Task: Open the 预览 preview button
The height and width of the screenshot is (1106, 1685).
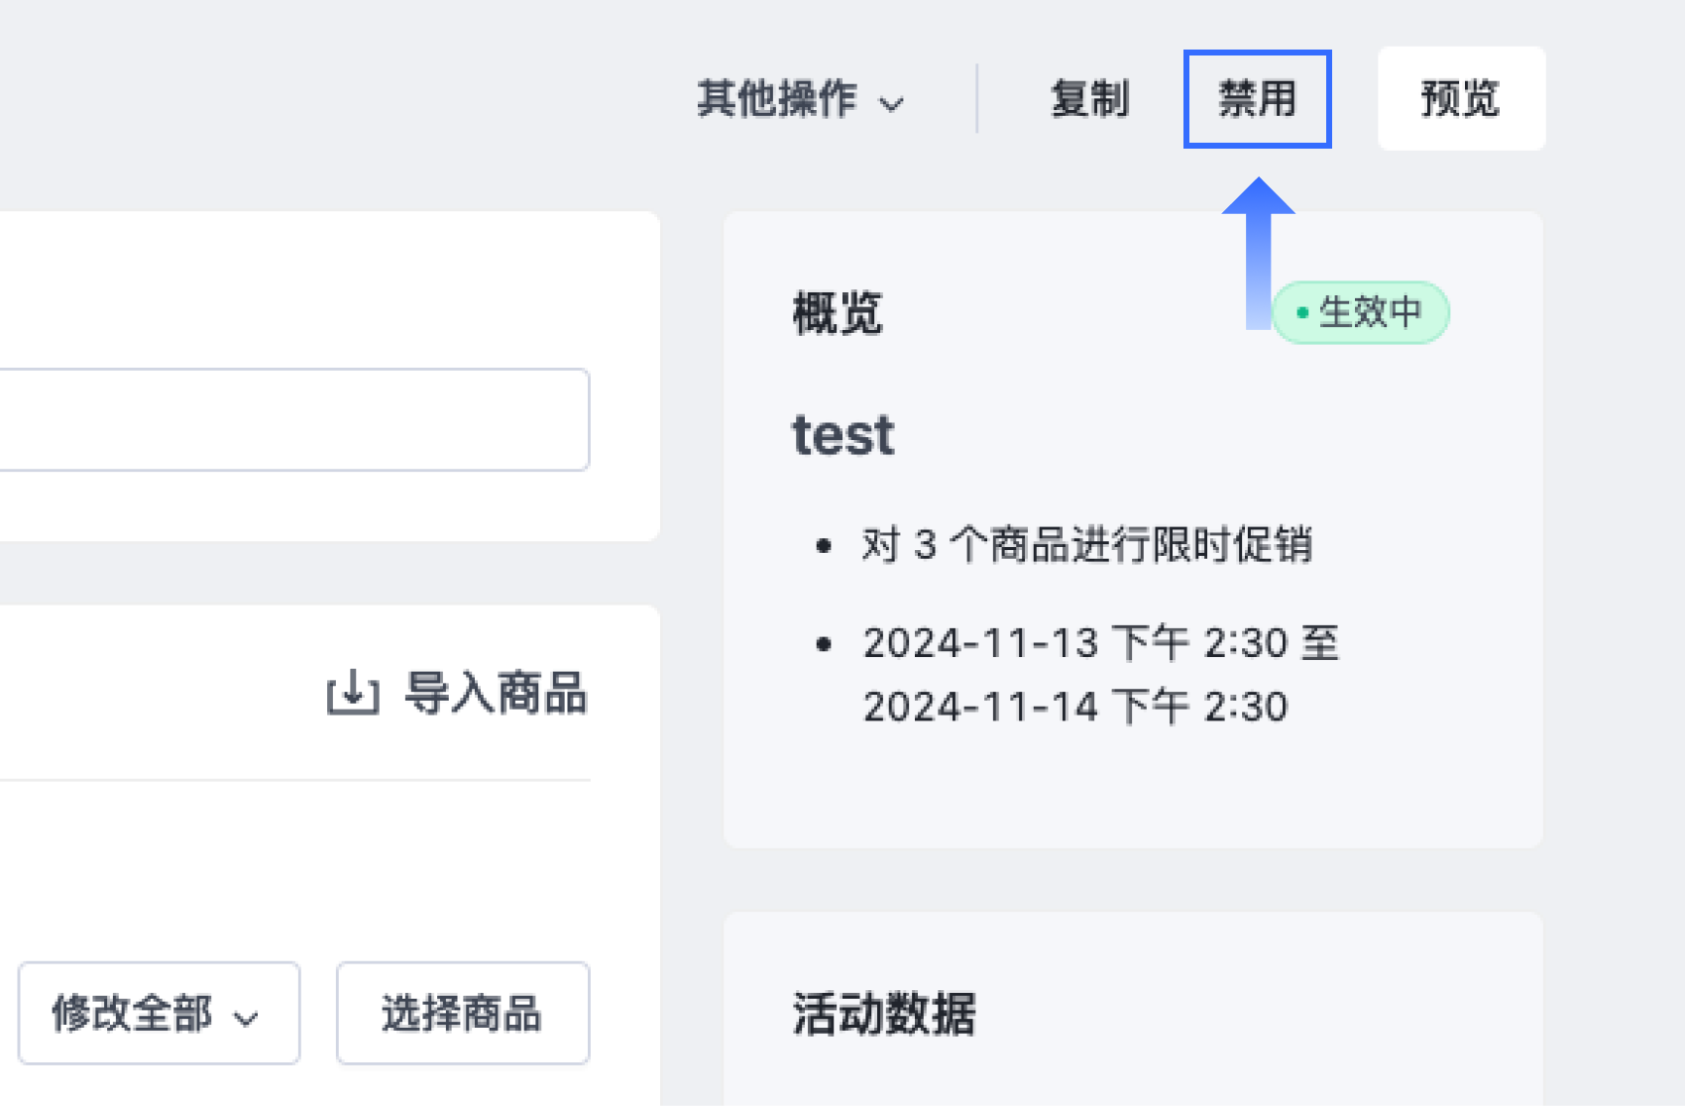Action: 1461,99
